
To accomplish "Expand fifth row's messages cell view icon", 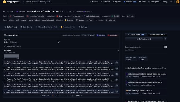I will (117, 86).
